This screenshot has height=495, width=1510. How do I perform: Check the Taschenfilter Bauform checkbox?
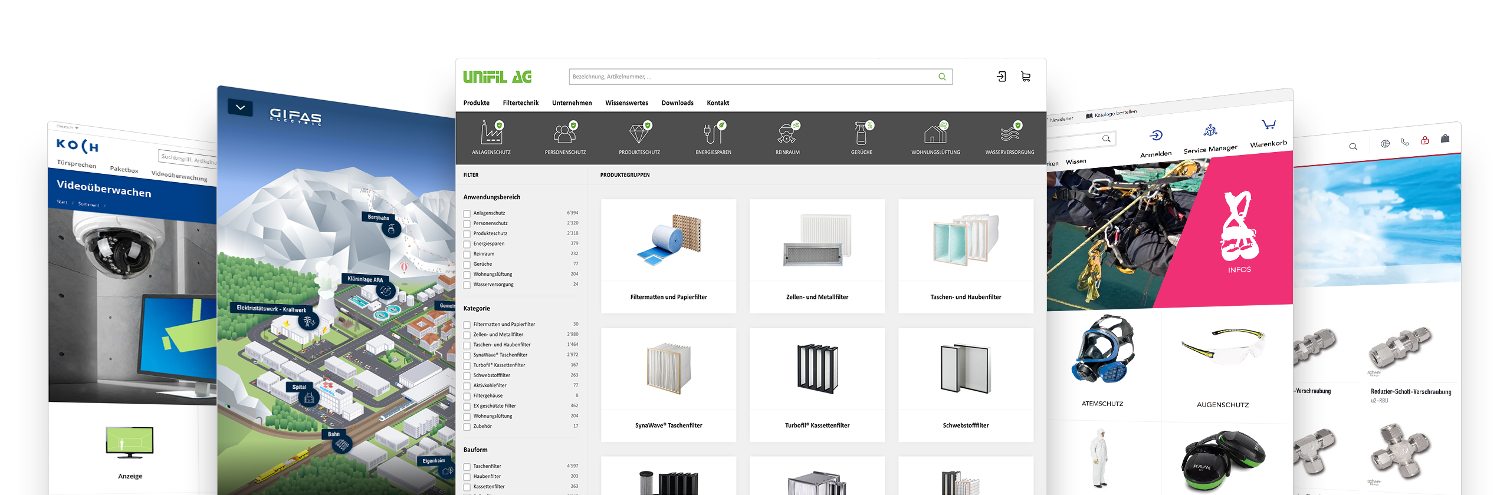pyautogui.click(x=467, y=467)
